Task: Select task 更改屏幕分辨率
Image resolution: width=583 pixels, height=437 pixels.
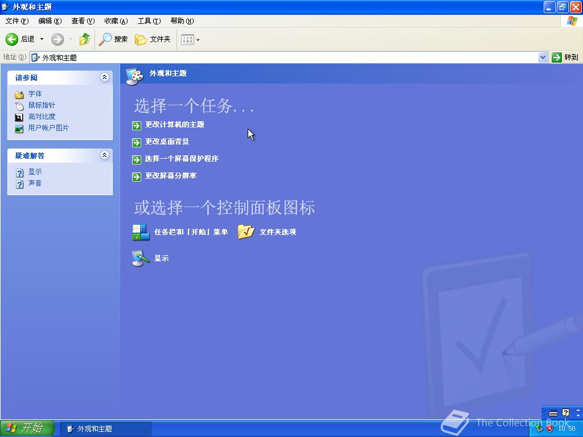Action: click(x=171, y=176)
